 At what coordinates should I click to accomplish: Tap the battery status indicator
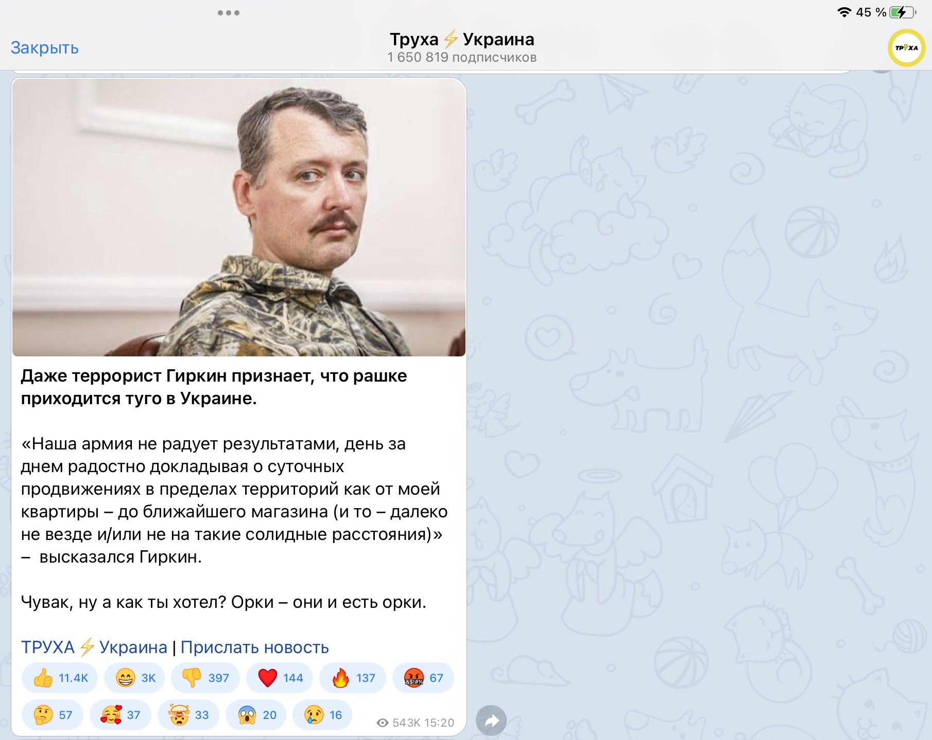[903, 12]
